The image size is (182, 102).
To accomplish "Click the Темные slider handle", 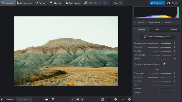I will (x=160, y=93).
